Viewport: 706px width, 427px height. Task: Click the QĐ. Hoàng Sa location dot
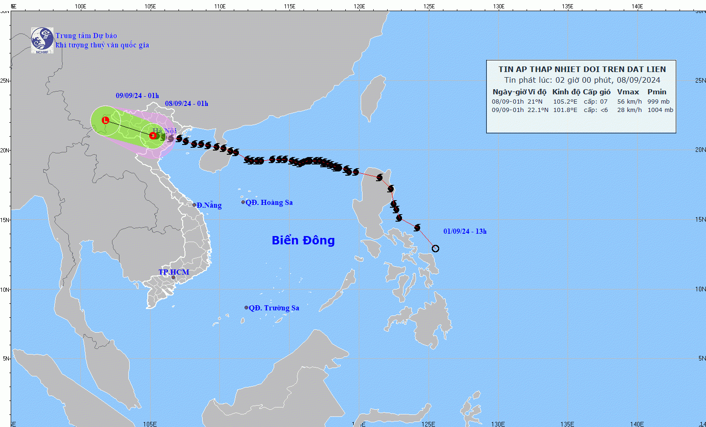[x=243, y=202]
